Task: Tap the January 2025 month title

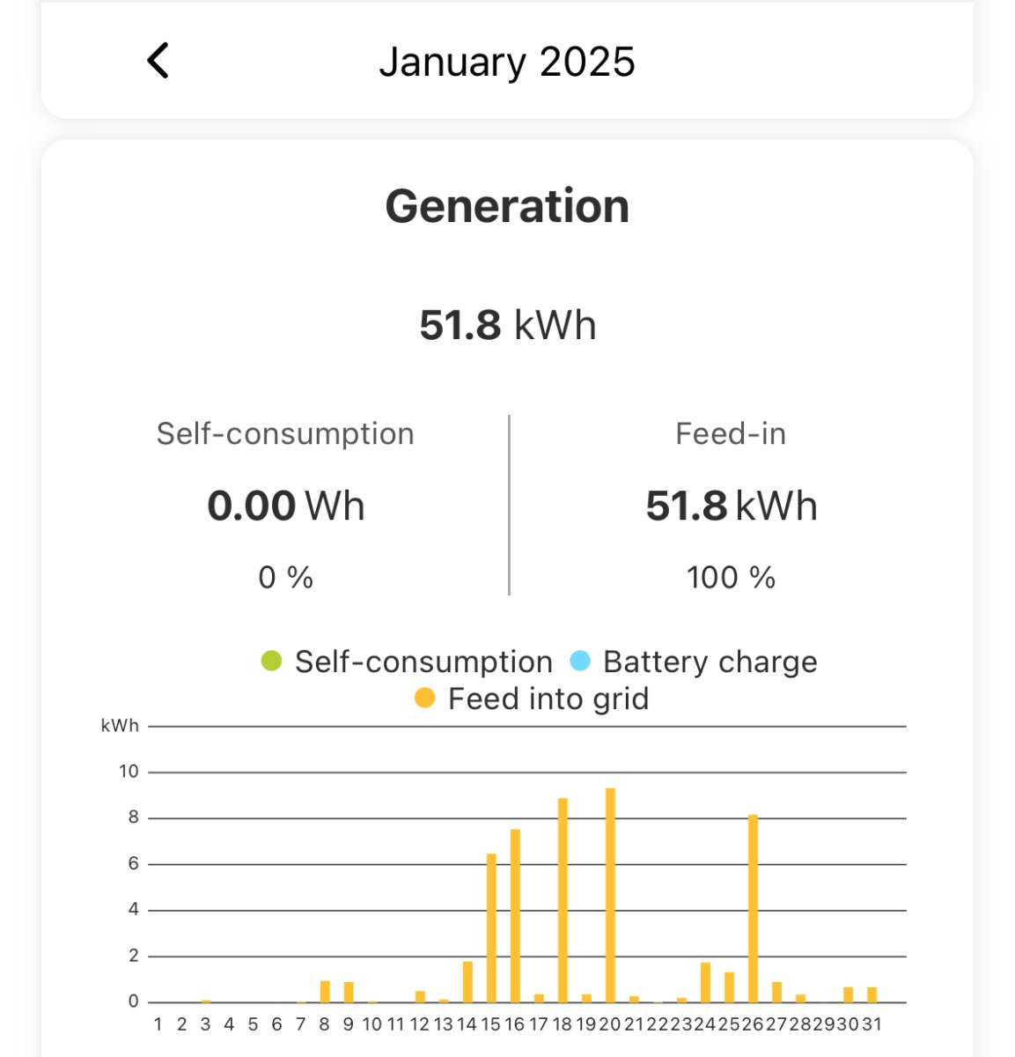Action: point(507,62)
